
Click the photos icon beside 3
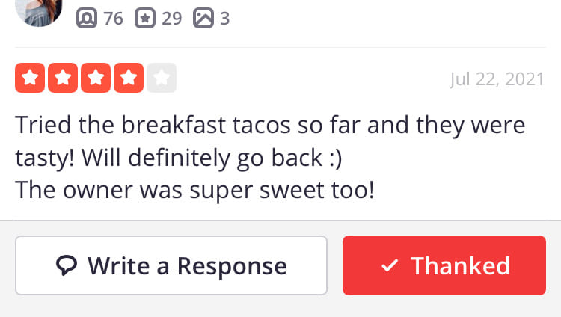point(203,18)
